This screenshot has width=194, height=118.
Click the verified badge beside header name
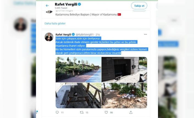coord(79,4)
